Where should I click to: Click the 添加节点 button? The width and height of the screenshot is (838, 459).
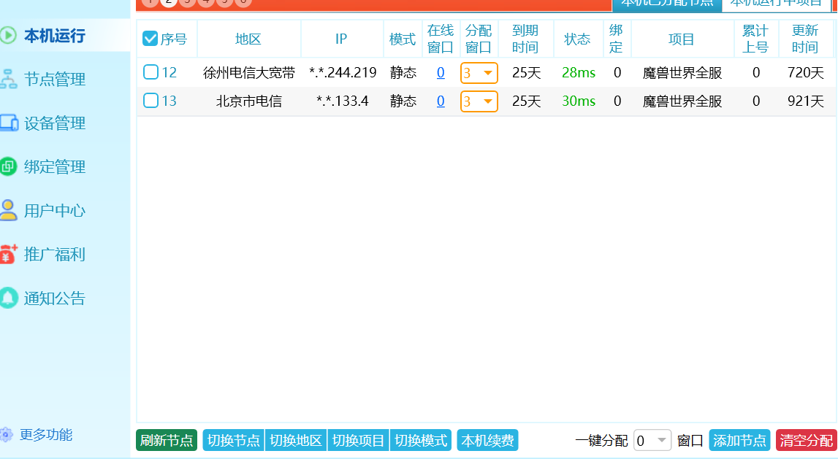[x=739, y=441]
